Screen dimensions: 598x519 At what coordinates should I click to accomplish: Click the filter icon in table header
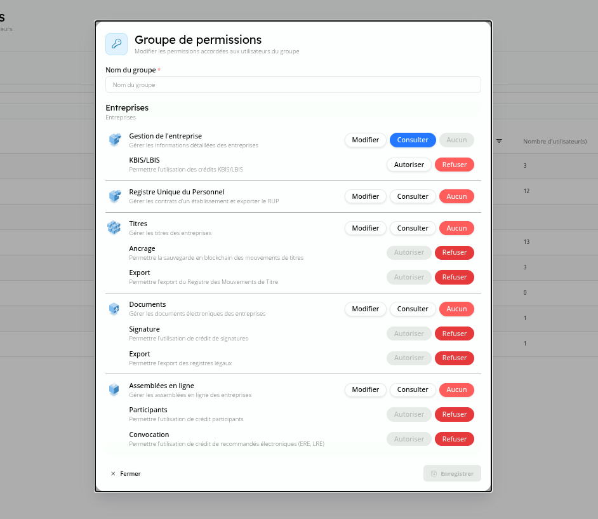[499, 141]
